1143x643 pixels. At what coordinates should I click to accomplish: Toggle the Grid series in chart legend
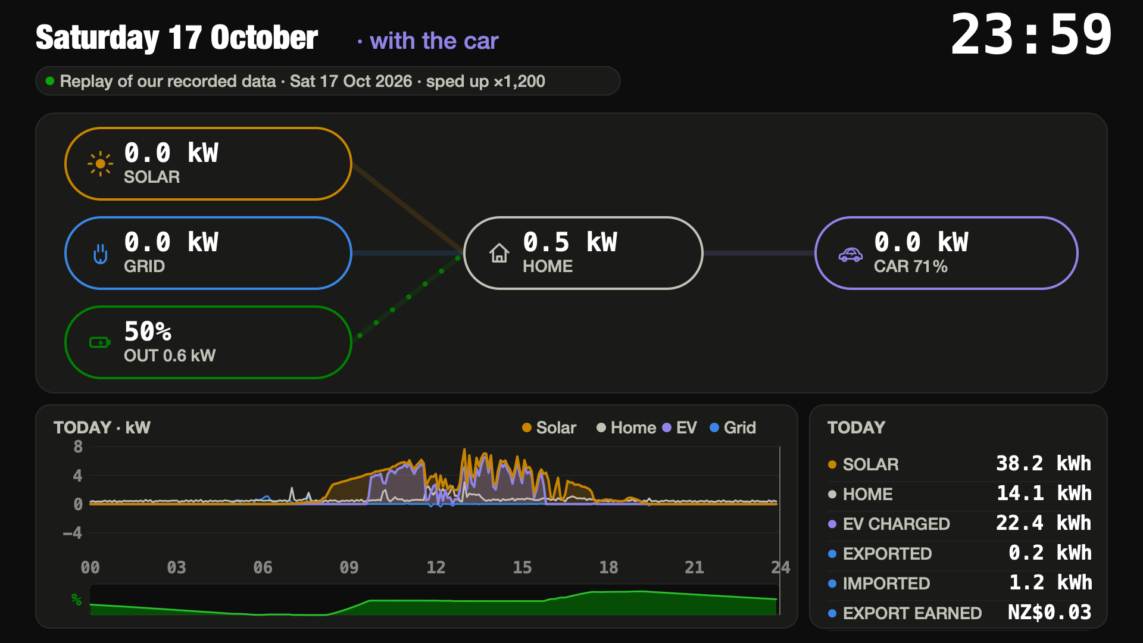click(733, 427)
